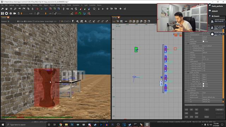This screenshot has height=127, width=226.
Task: Select the green entity in the 2D view
Action: tap(136, 49)
